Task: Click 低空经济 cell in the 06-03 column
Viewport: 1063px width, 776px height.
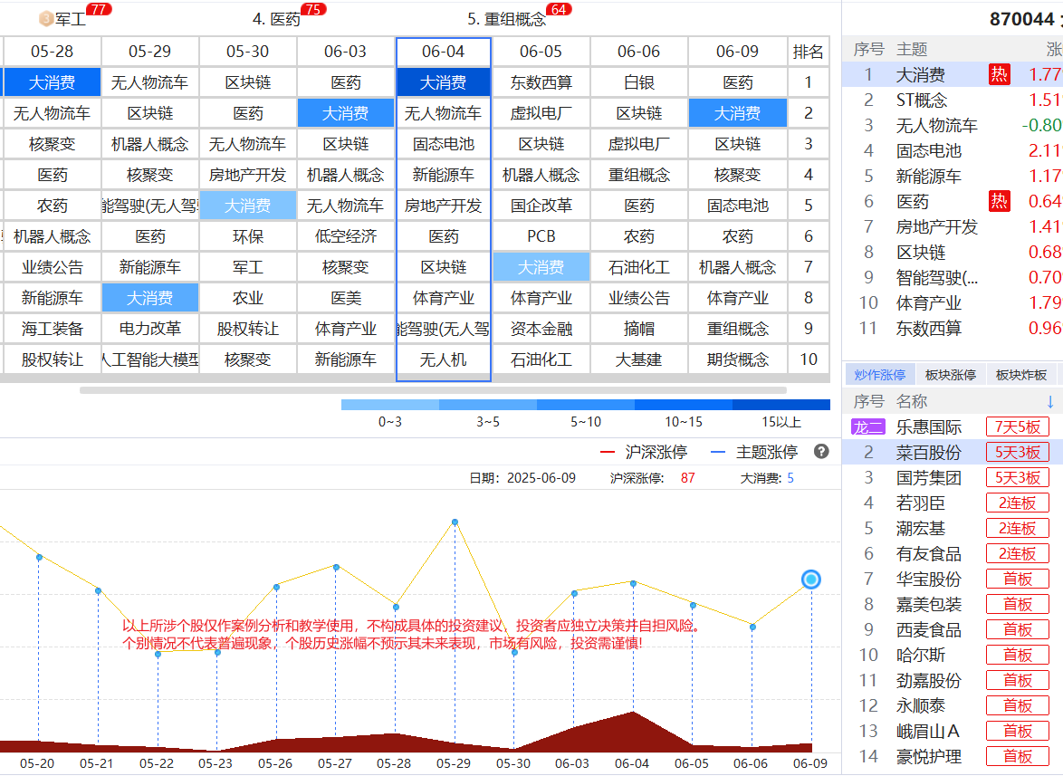Action: [x=346, y=236]
